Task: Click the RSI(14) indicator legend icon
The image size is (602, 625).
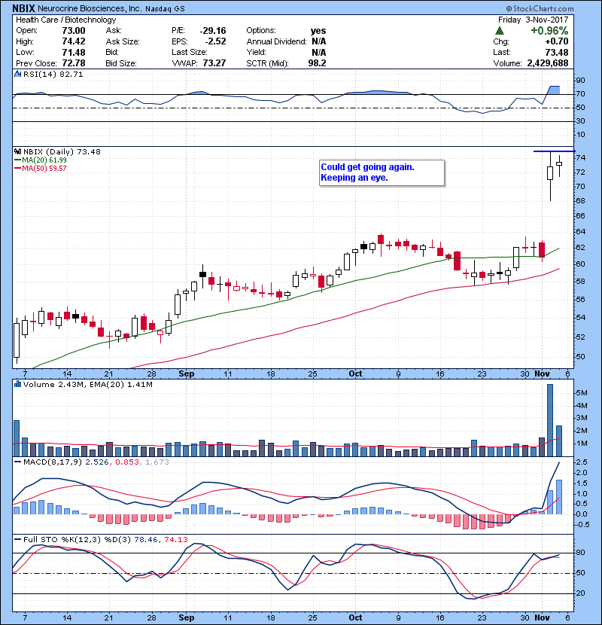Action: (x=17, y=75)
